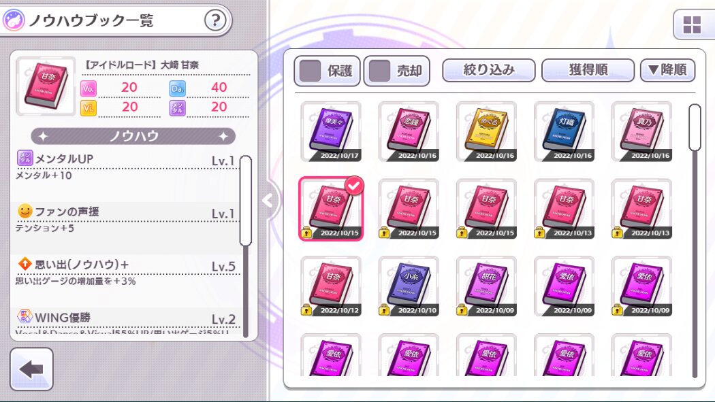Select the blue 灯織 know-how book
The image size is (715, 402).
click(564, 131)
